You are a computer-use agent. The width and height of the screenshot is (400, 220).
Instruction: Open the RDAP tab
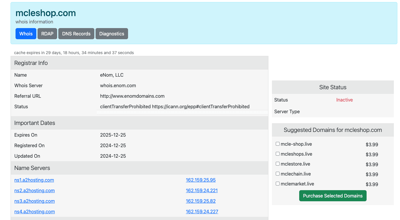(47, 34)
